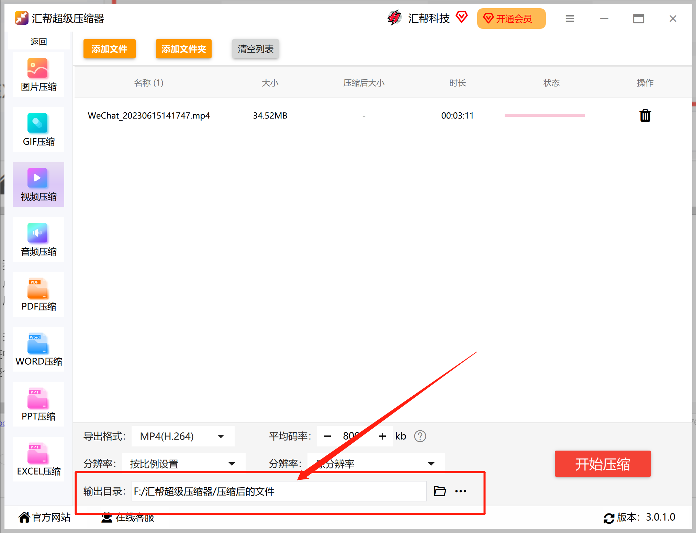This screenshot has height=533, width=696.
Task: Click the 34.52MB size cell
Action: (270, 115)
